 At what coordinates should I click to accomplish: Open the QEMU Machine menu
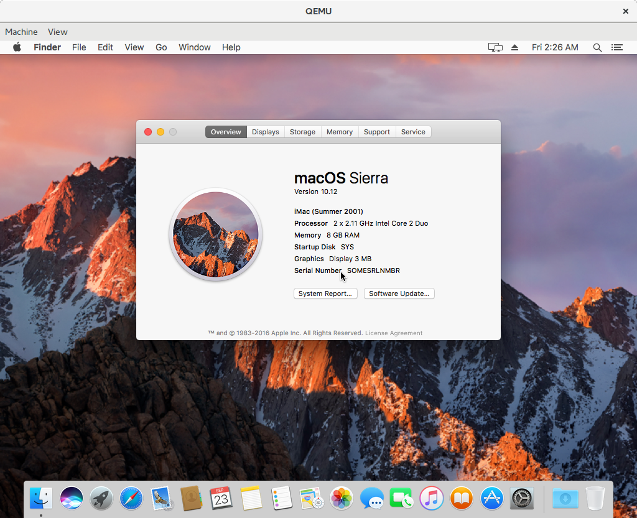tap(21, 32)
